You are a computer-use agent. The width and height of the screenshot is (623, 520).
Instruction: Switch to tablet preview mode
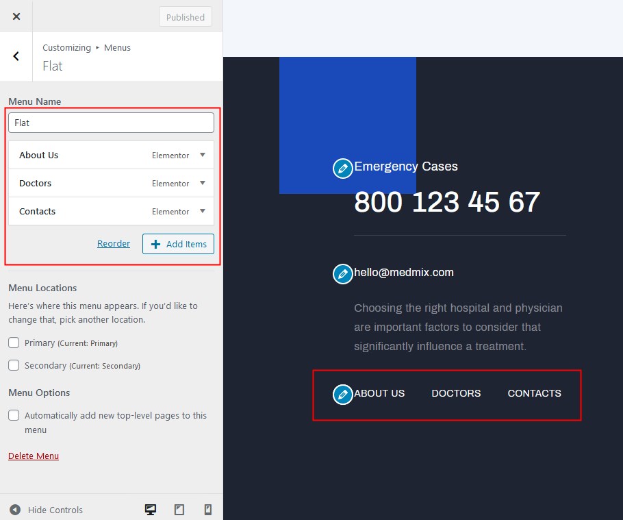point(179,509)
